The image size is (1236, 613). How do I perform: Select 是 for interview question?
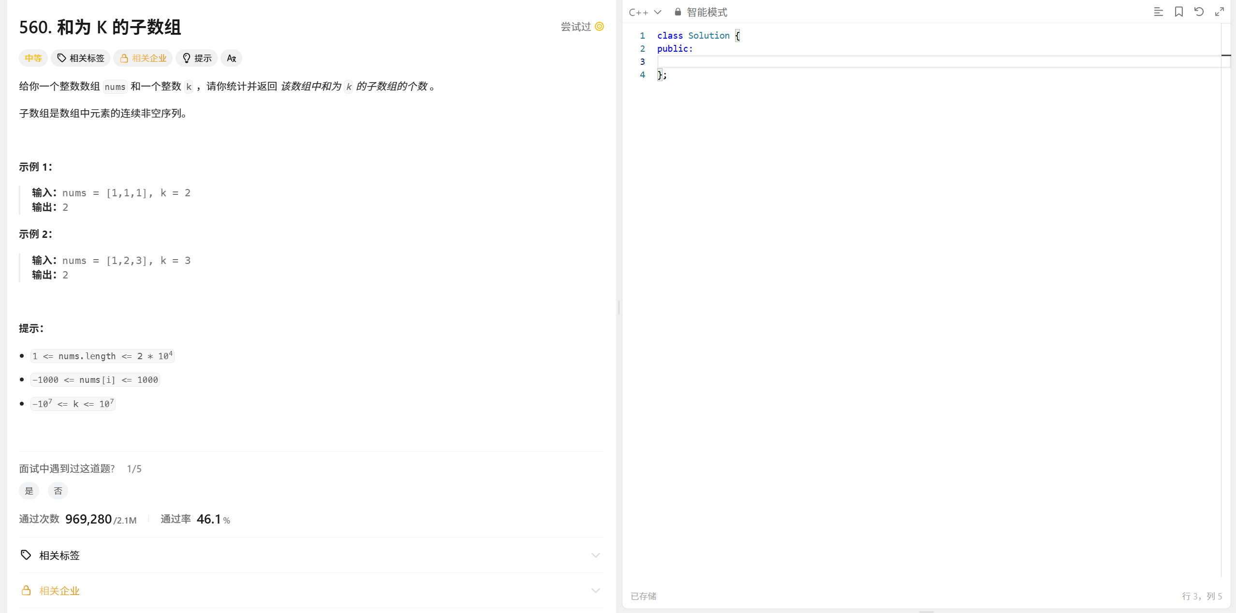click(29, 491)
